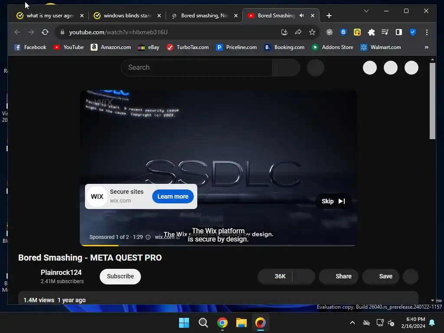Bookmark this page with the star icon

[x=312, y=32]
